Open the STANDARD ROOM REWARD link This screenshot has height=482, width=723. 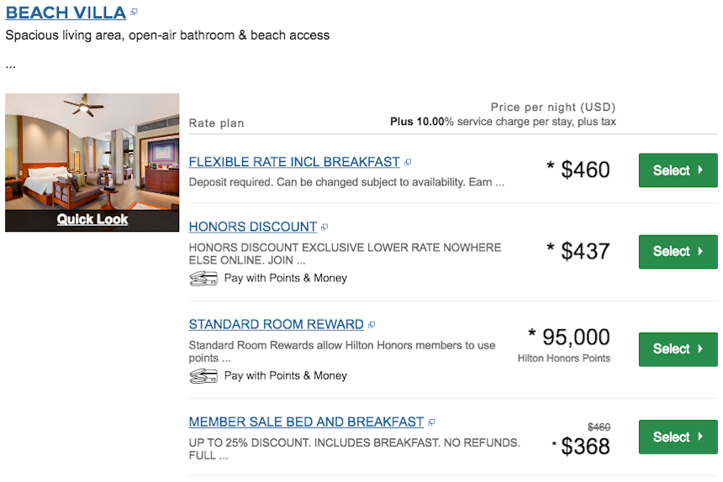pos(276,325)
